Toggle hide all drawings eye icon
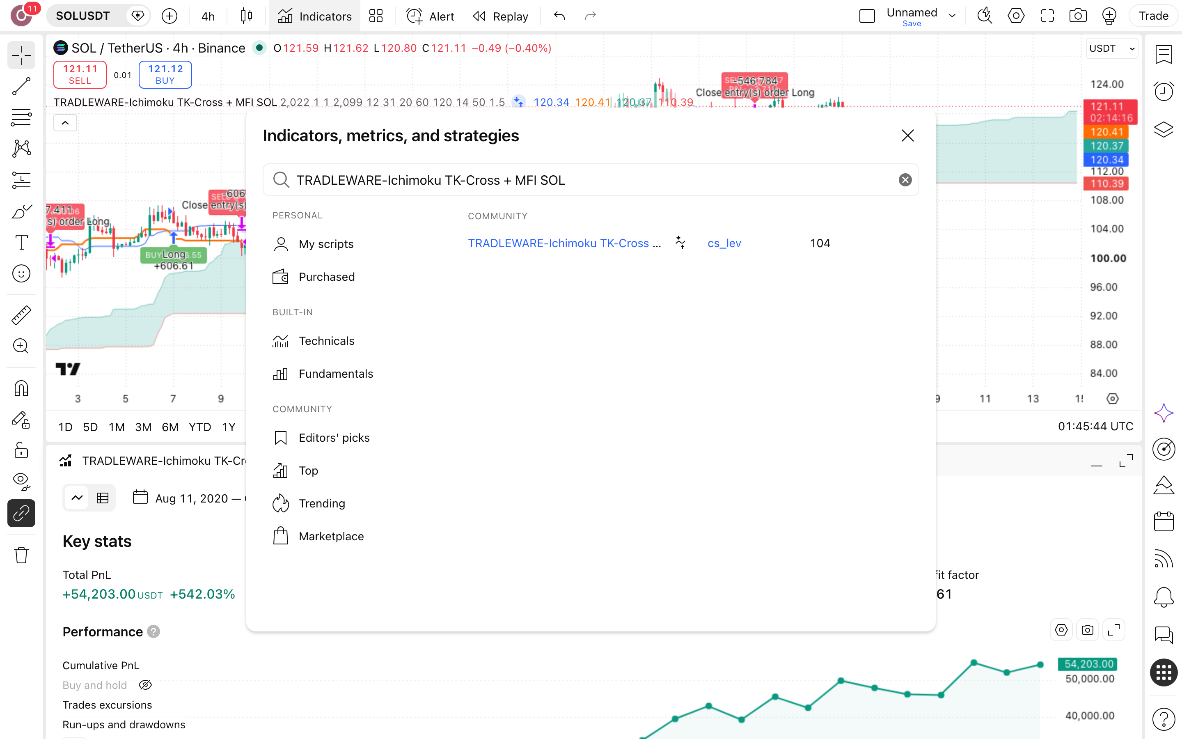Image resolution: width=1182 pixels, height=739 pixels. (x=21, y=482)
